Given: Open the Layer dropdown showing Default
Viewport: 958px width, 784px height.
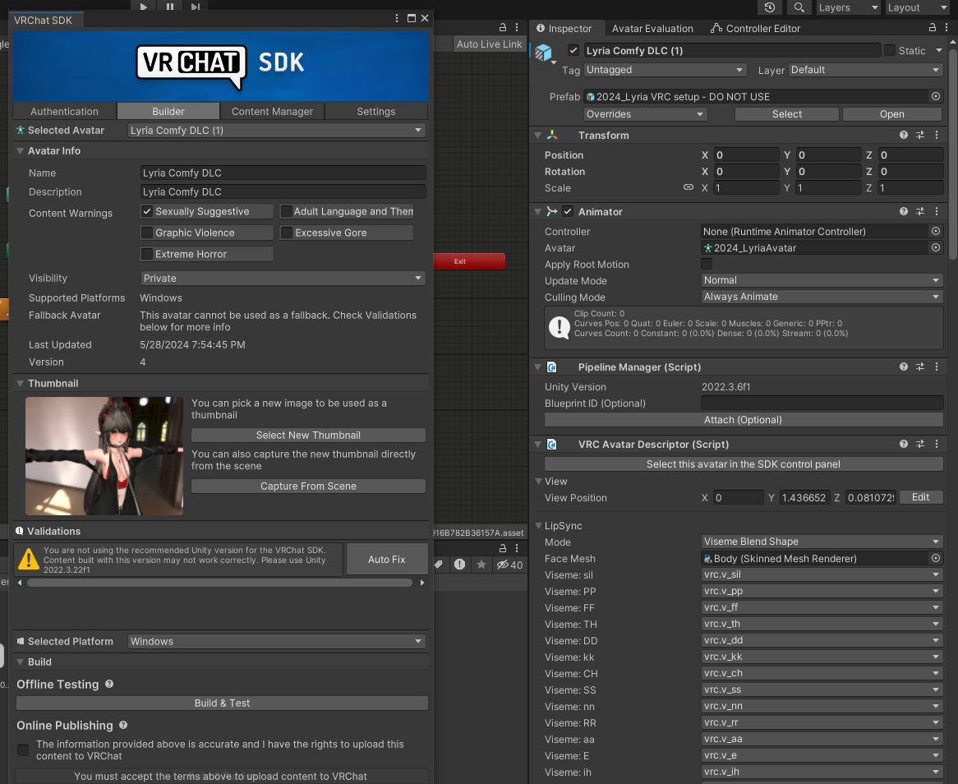Looking at the screenshot, I should click(x=865, y=70).
